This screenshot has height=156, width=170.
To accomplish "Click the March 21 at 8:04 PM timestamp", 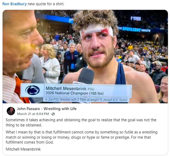I will [x=33, y=114].
